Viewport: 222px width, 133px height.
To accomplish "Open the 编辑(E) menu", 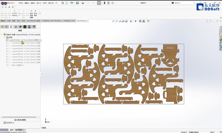I will tap(27, 3).
